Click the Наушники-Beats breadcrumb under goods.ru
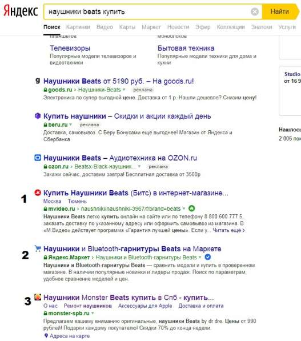Screen dimensions: 301x341 99,90
